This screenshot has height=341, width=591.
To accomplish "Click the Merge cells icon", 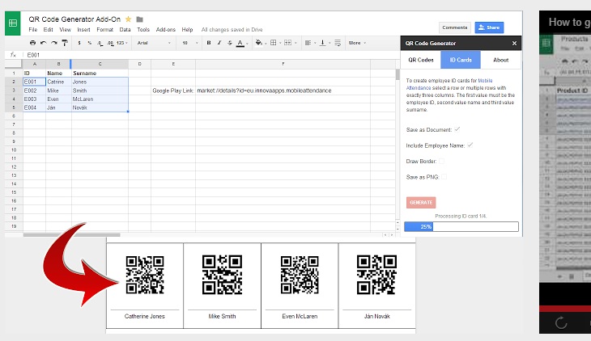I will click(288, 43).
